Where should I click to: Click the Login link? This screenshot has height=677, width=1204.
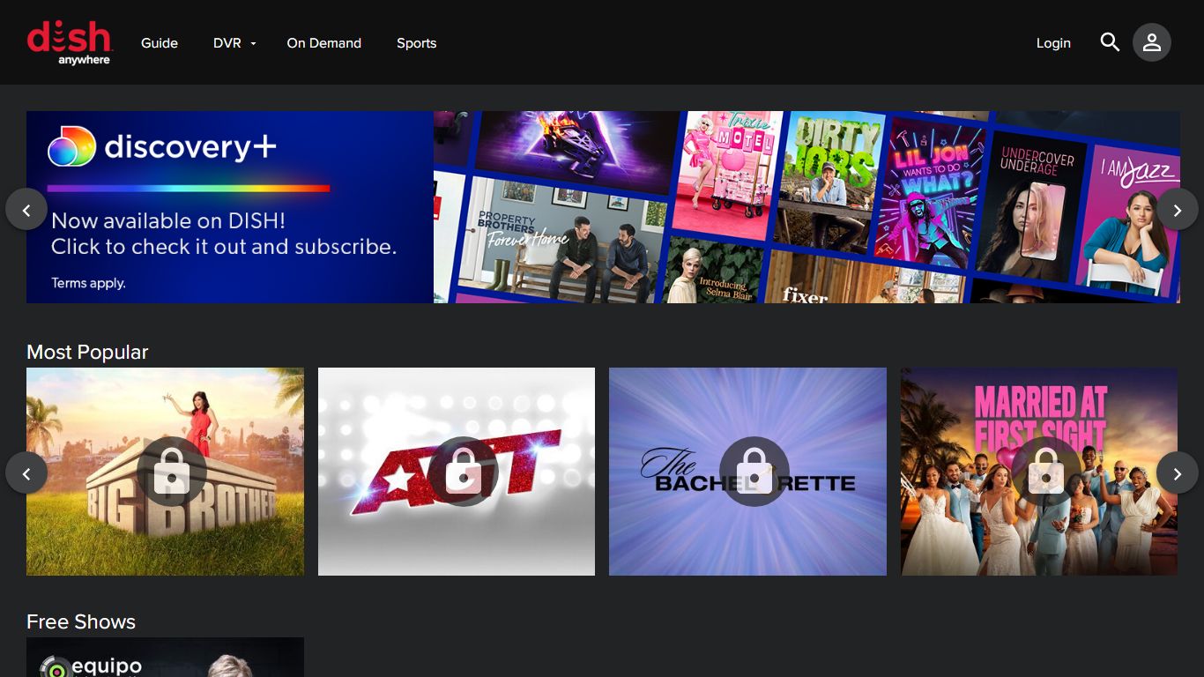click(1053, 43)
